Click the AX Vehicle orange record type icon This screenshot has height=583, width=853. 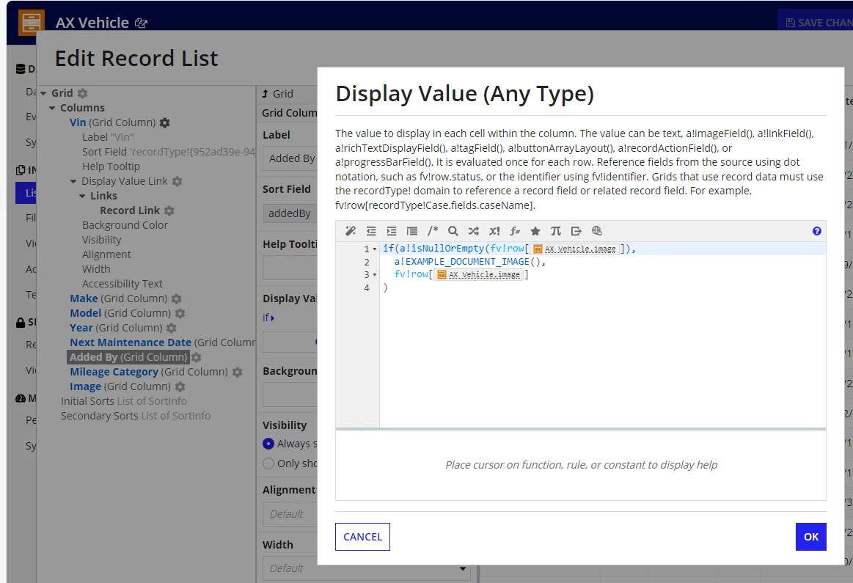click(32, 22)
